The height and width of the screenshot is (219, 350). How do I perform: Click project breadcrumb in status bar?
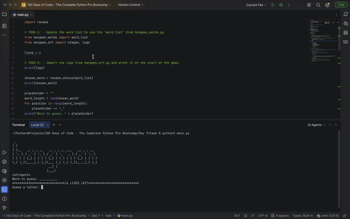click(44, 216)
